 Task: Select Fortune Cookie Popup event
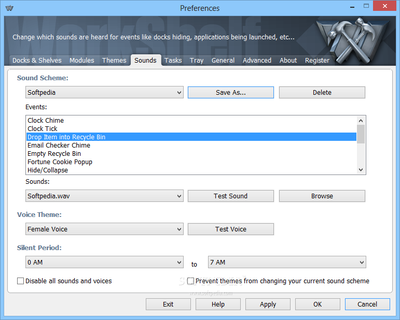click(x=191, y=162)
